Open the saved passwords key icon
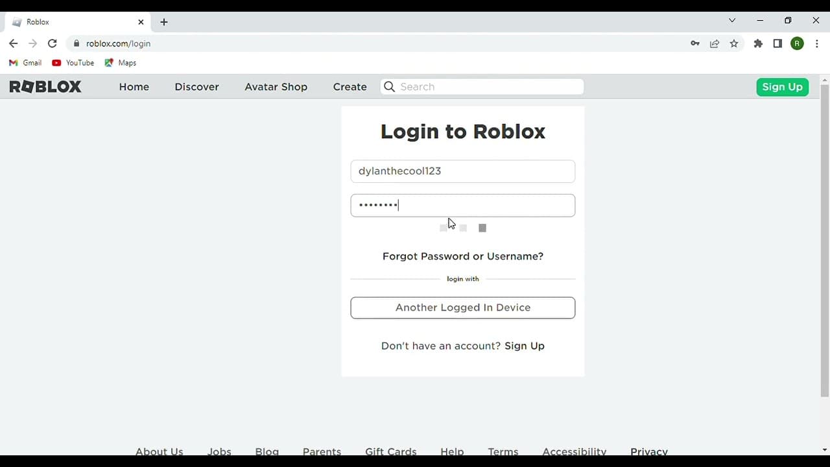This screenshot has width=830, height=467. tap(695, 43)
